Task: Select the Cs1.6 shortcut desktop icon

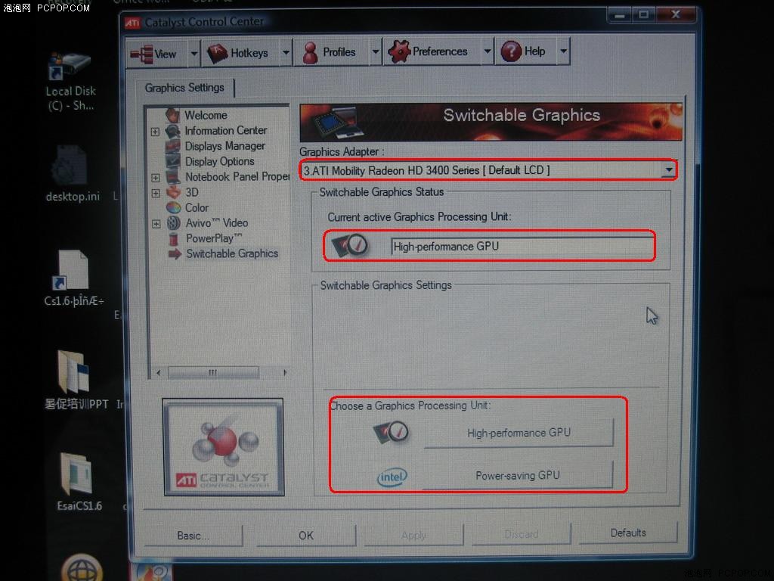Action: tap(73, 278)
